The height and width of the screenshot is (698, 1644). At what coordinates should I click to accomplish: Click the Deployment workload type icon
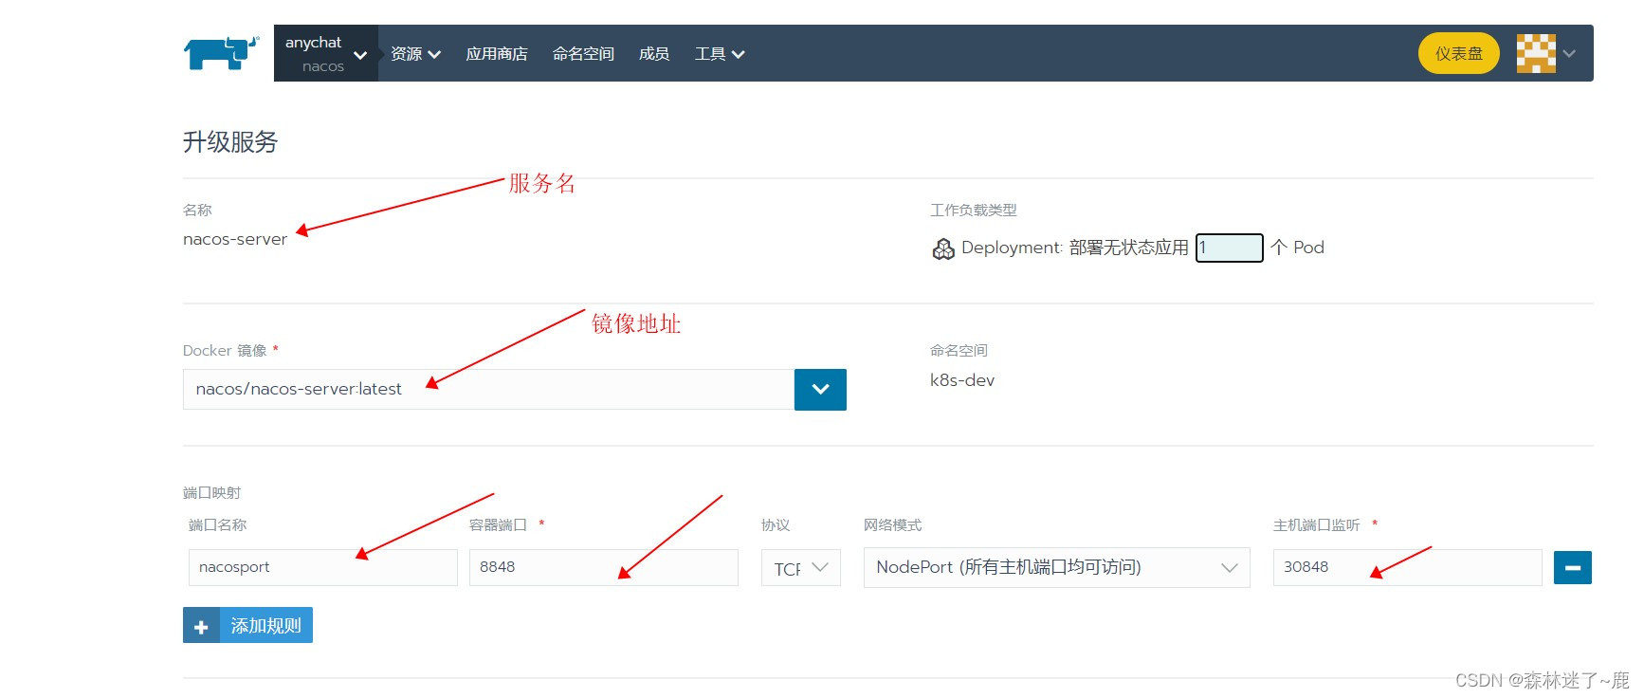(x=943, y=248)
